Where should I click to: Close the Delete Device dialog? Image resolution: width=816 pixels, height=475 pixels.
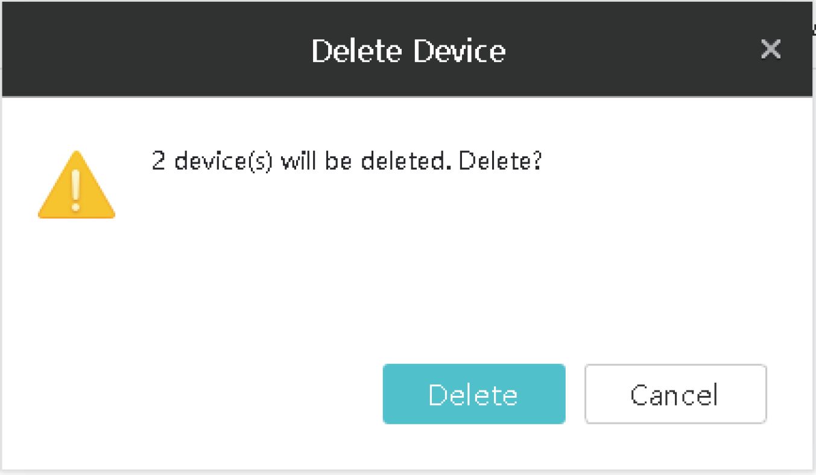click(x=771, y=49)
